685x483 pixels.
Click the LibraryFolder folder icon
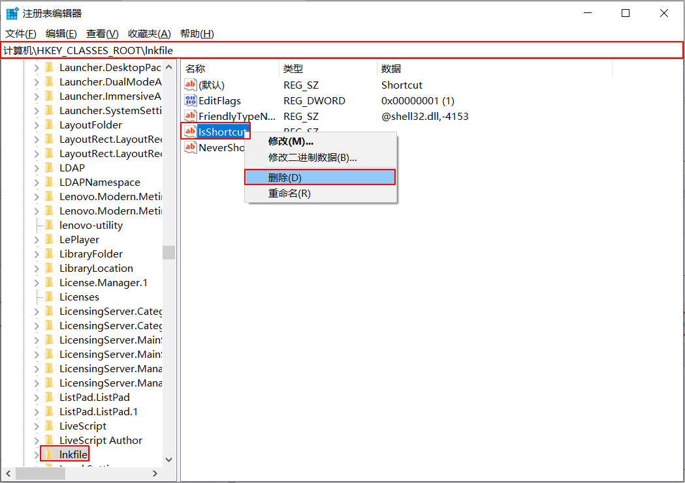50,254
